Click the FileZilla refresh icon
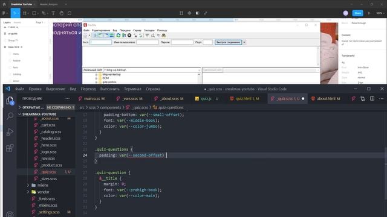 coord(119,36)
